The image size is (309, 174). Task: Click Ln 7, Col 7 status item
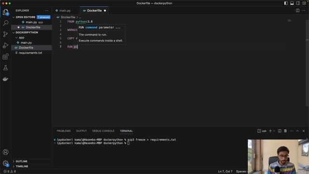click(x=225, y=172)
